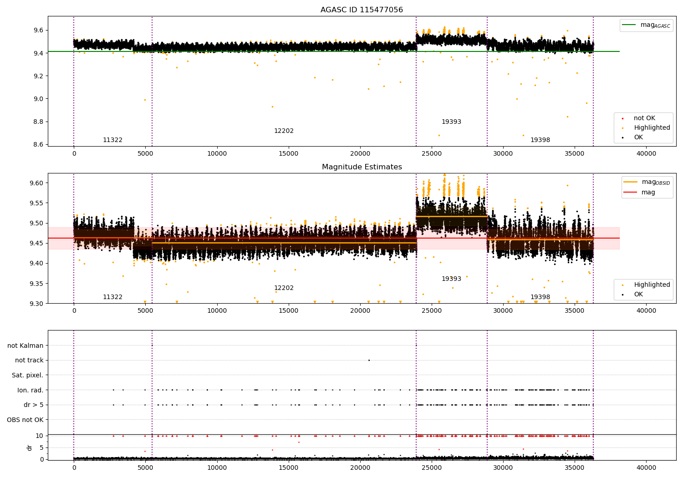Click the orange mag OBSID legend entry
This screenshot has width=683, height=478.
pyautogui.click(x=647, y=182)
